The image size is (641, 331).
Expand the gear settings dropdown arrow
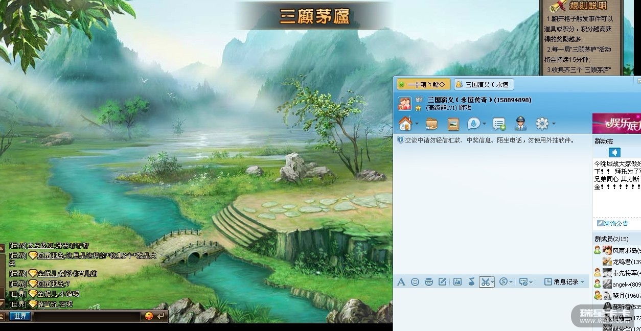pyautogui.click(x=553, y=124)
